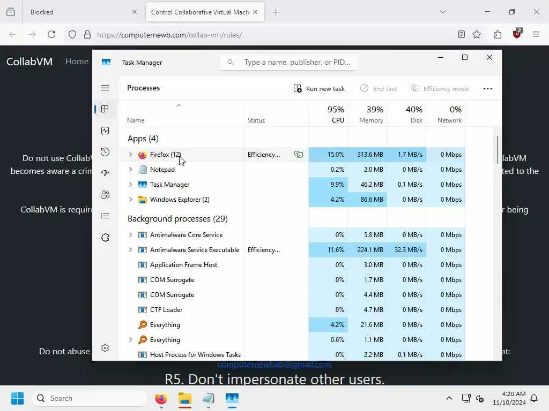Expand the second Everything process row
This screenshot has height=411, width=549.
pos(131,340)
